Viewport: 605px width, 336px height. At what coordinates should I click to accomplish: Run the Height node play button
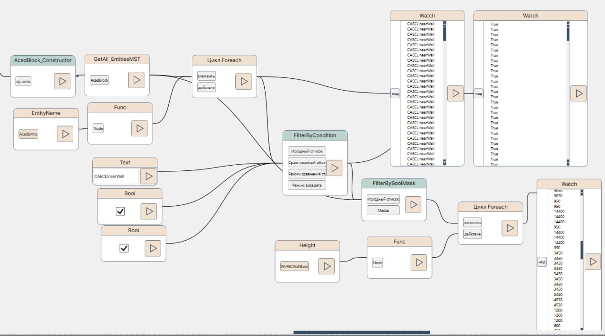[x=326, y=266]
